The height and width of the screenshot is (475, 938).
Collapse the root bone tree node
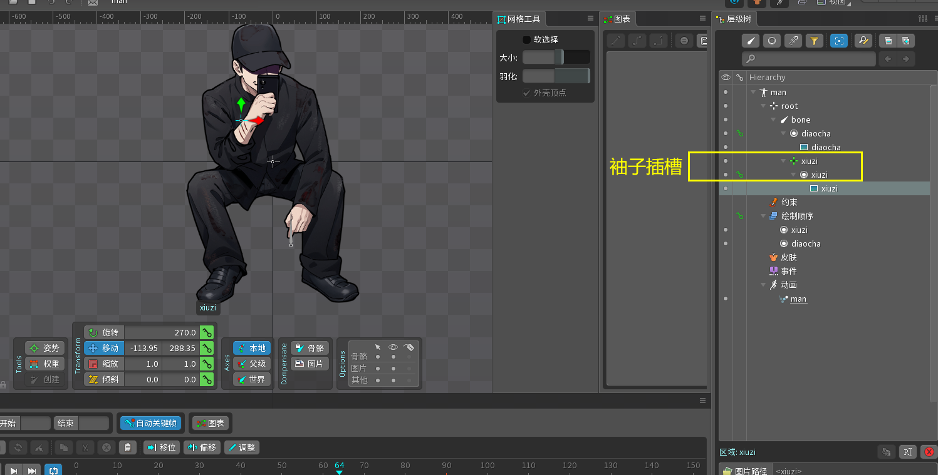click(763, 106)
